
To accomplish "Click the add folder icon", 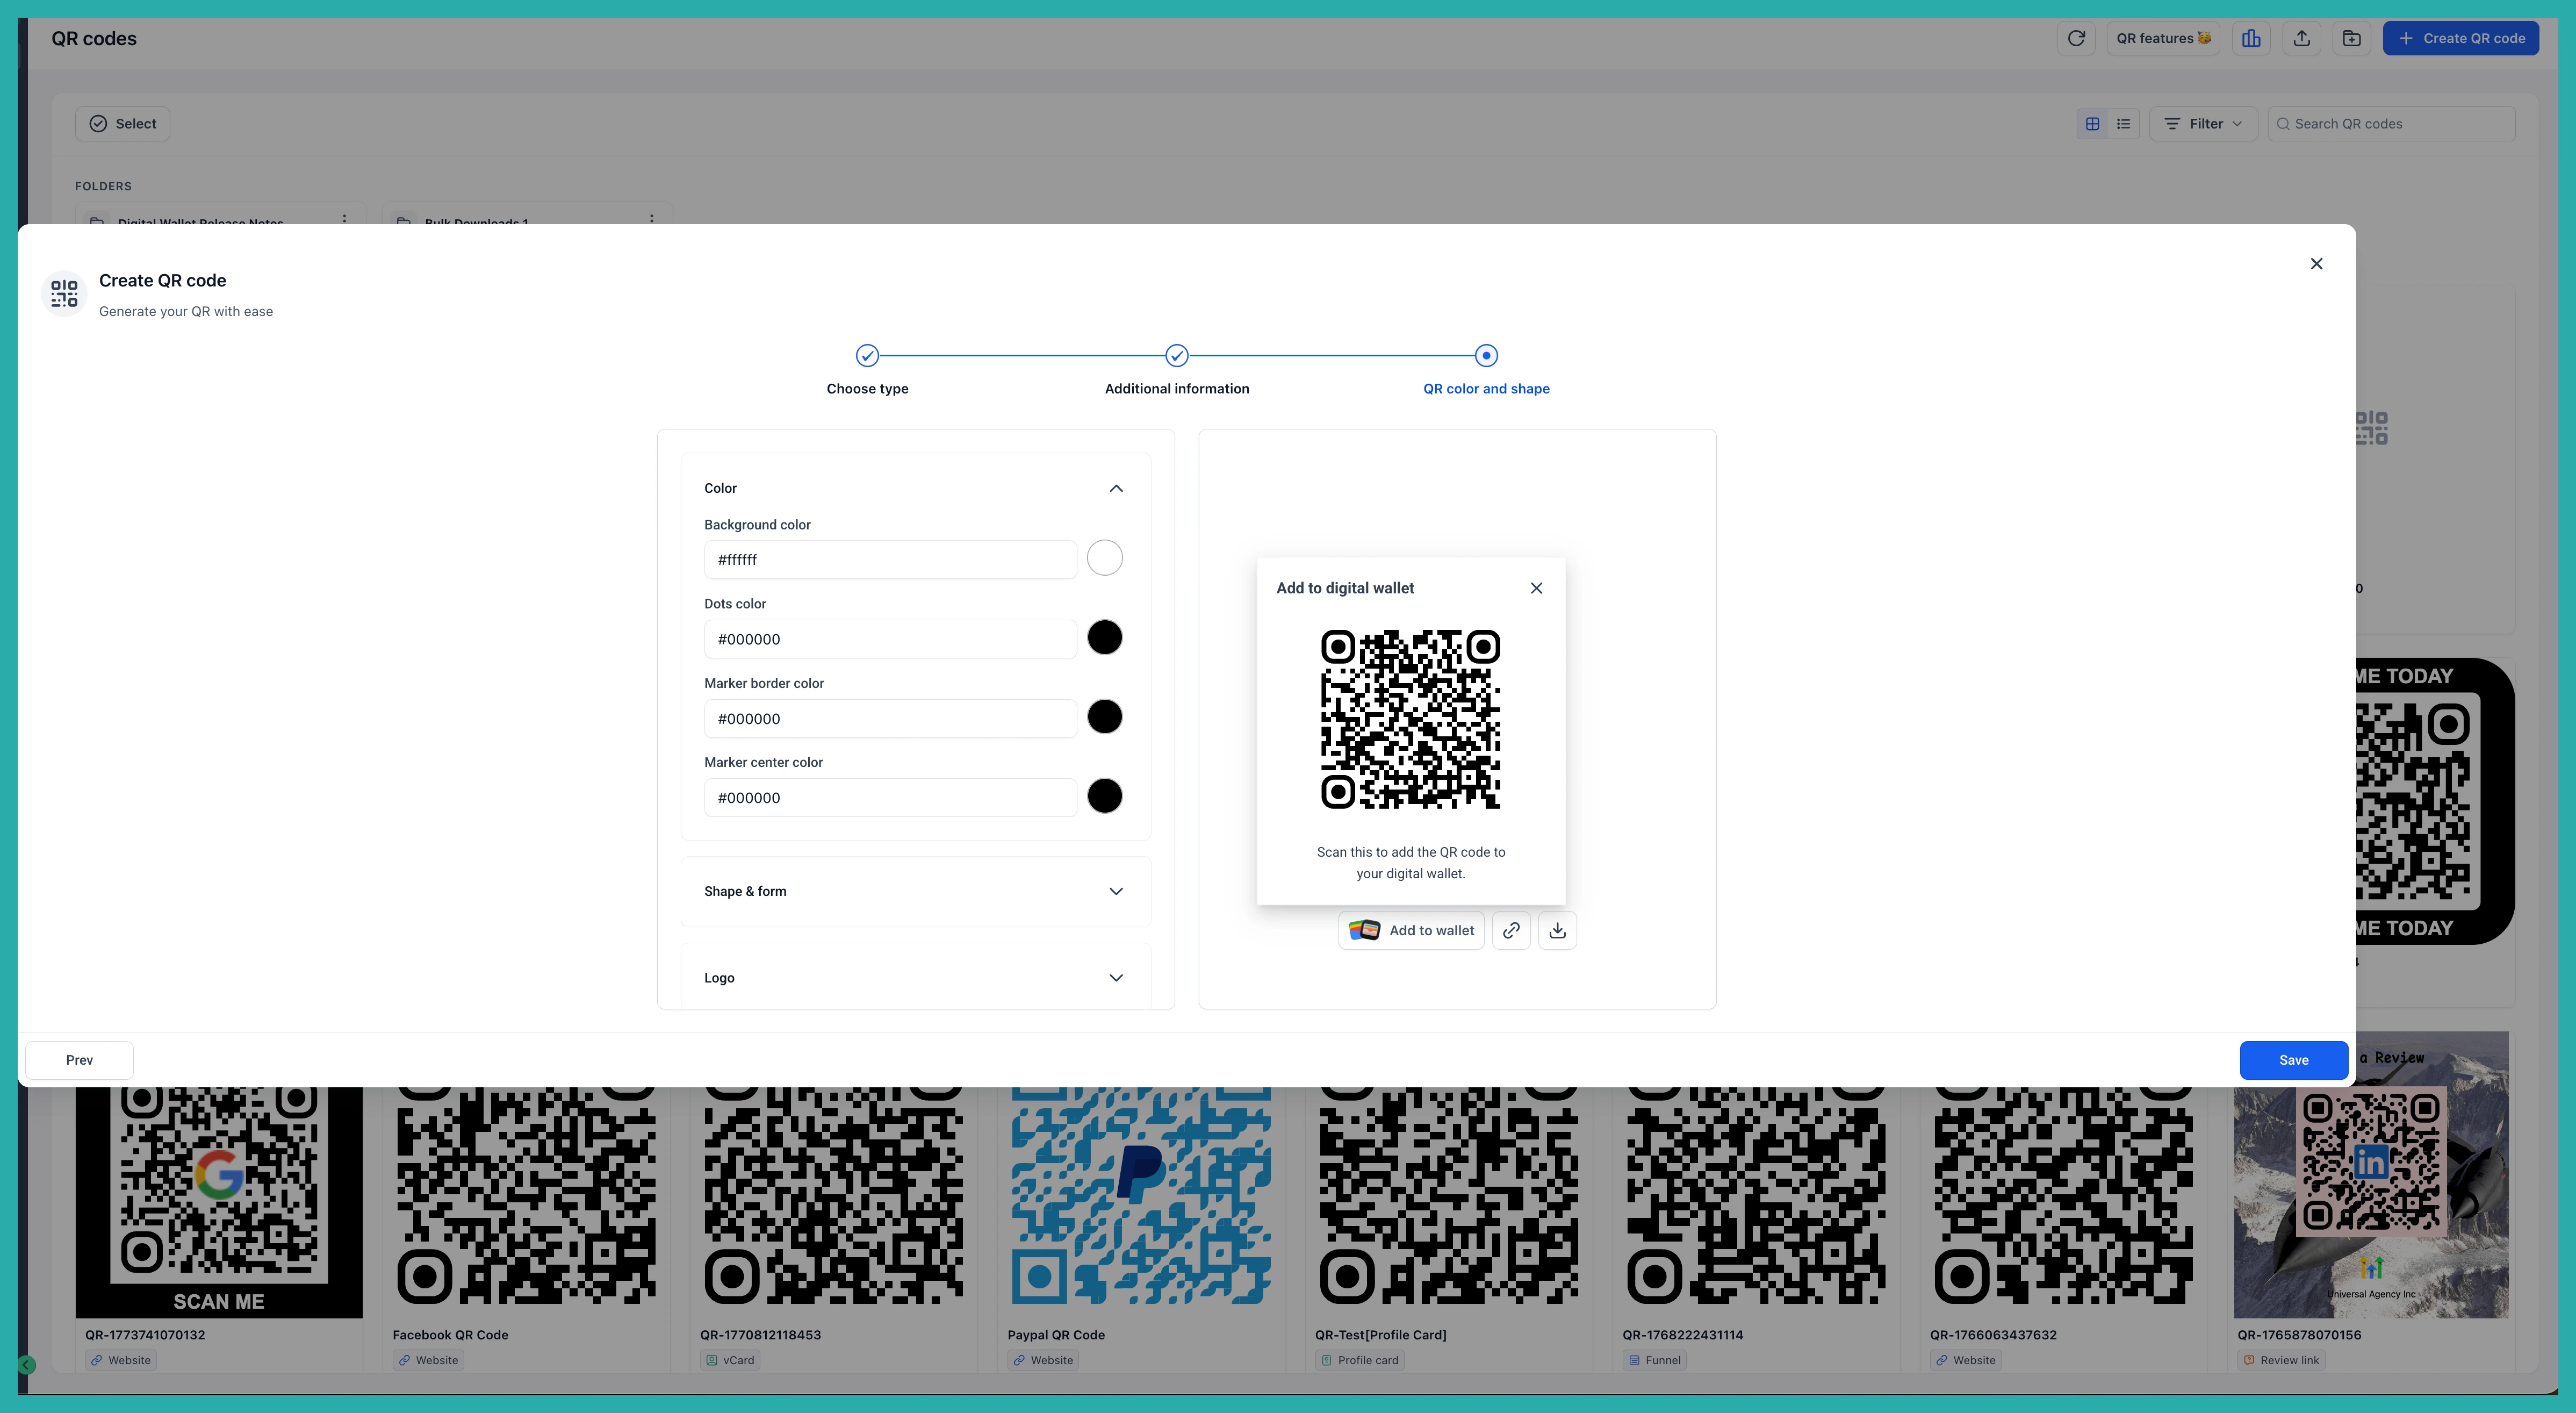I will (x=2352, y=38).
